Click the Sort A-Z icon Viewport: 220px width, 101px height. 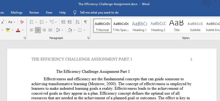(78, 22)
